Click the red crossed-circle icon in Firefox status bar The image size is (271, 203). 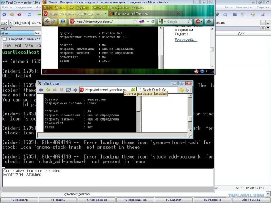tap(196, 71)
